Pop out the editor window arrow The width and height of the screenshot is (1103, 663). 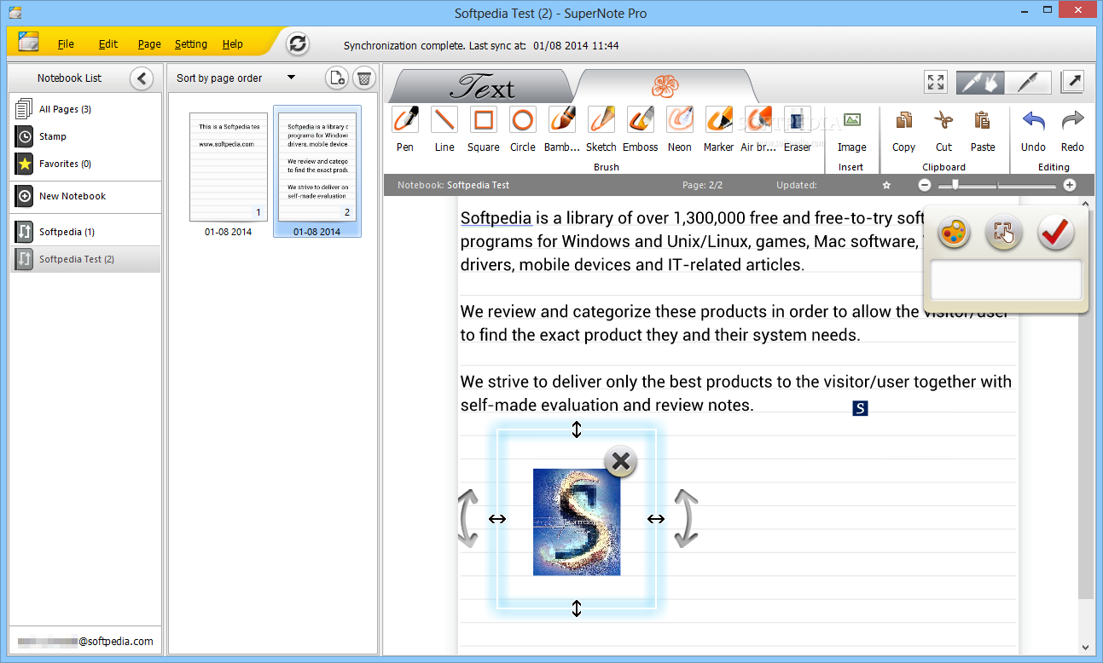1072,82
